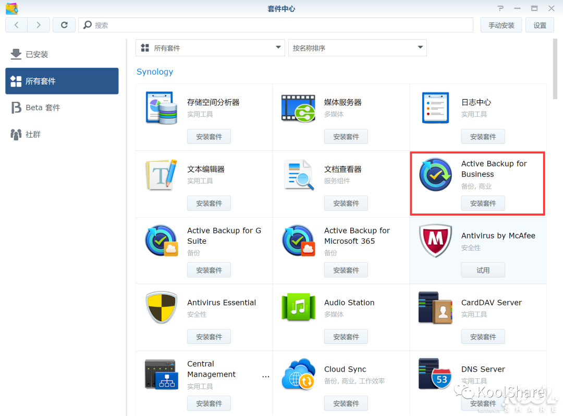Open the Community (社群) section
563x416 pixels.
[x=62, y=135]
